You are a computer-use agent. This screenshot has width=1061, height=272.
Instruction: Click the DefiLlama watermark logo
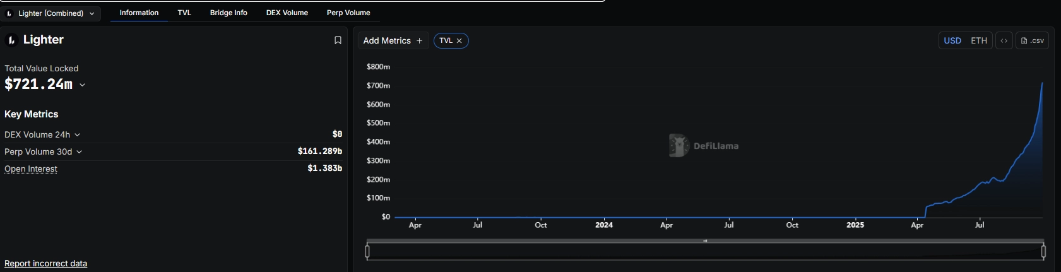(679, 146)
